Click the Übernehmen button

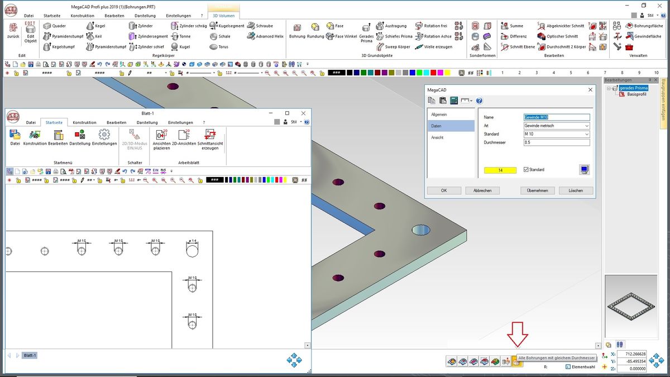(537, 190)
